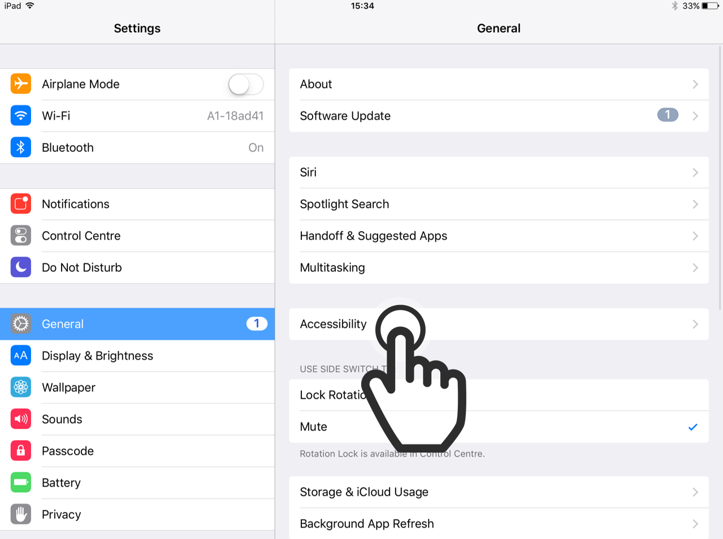Viewport: 723px width, 539px height.
Task: Select Mute for the side switch
Action: pyautogui.click(x=499, y=427)
